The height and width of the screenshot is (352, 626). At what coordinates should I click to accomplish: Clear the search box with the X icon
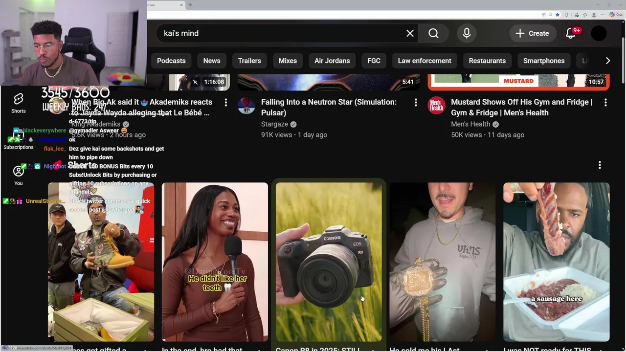tap(410, 33)
